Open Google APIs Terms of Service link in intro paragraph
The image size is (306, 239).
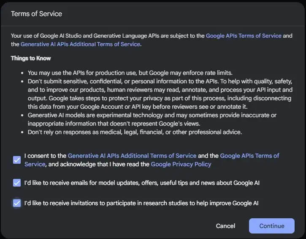click(244, 36)
